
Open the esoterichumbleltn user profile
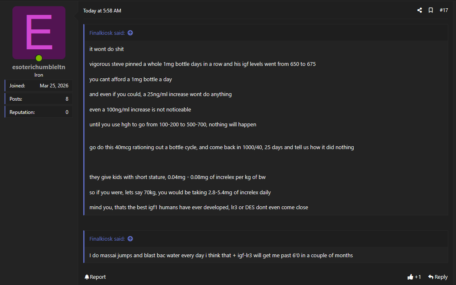(x=39, y=67)
